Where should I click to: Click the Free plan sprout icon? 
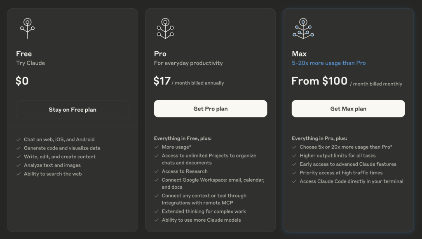[28, 28]
